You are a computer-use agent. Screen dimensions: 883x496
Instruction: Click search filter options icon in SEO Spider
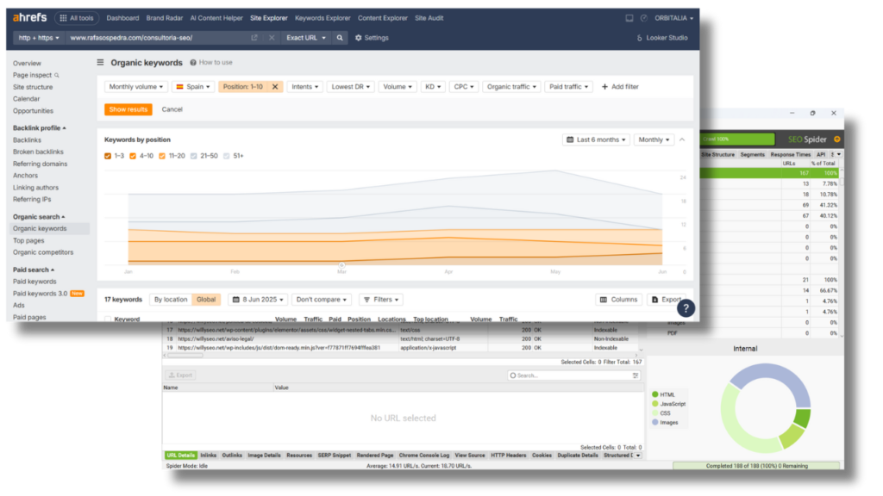(x=636, y=375)
